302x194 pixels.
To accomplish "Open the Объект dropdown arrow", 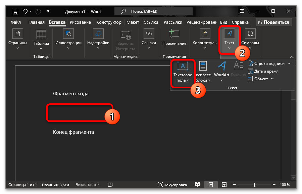I will click(272, 79).
